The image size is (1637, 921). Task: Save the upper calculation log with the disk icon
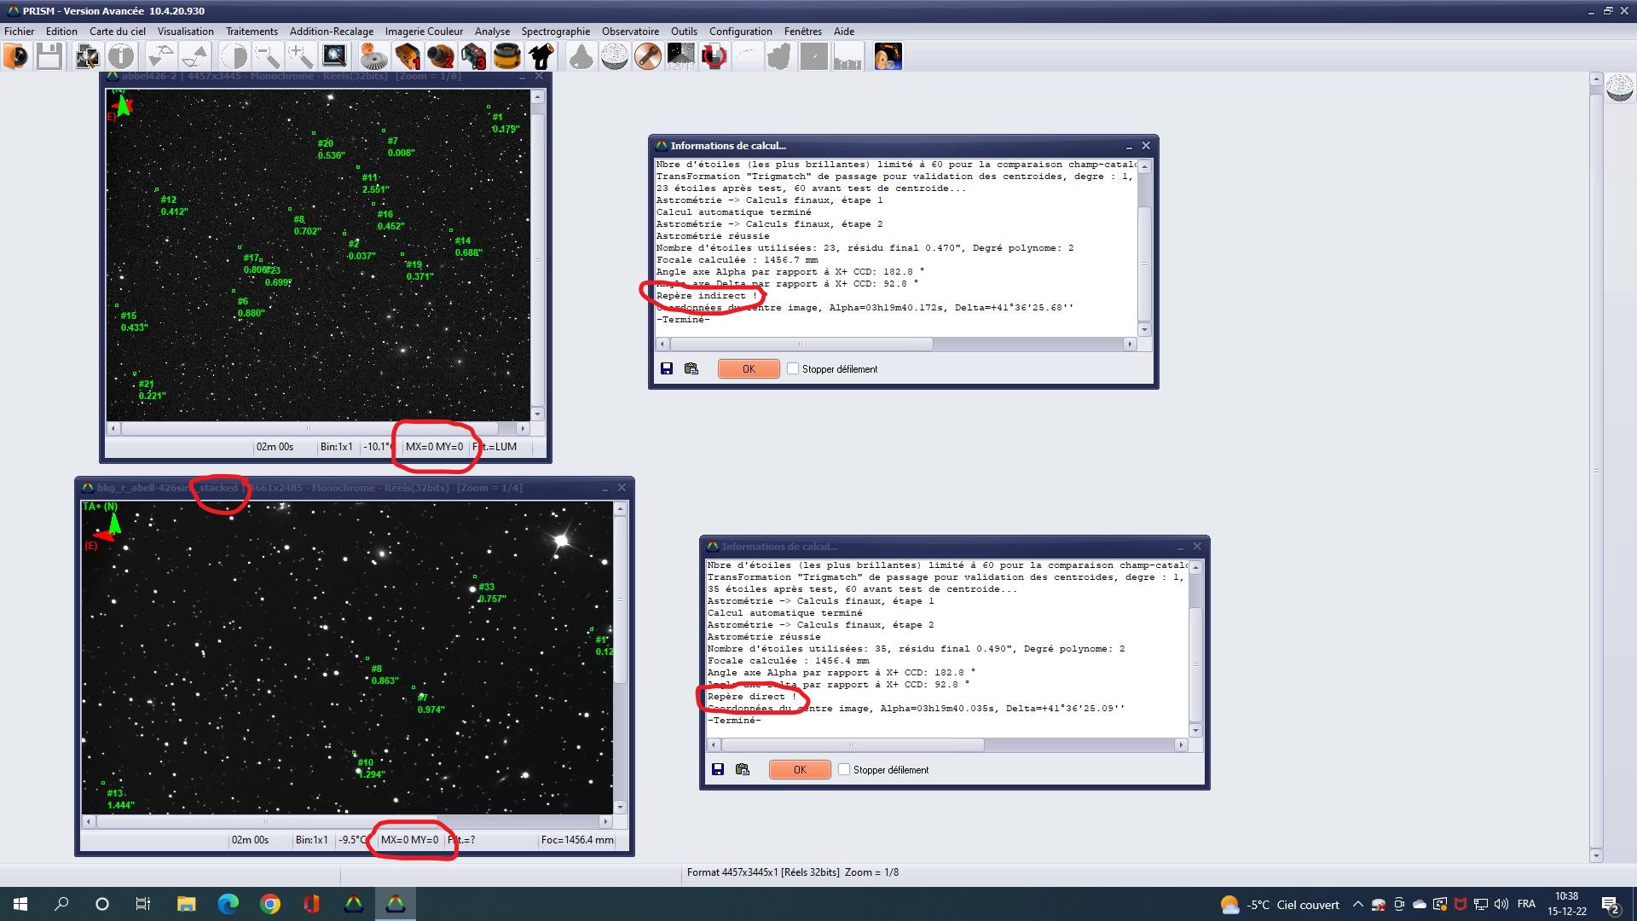[667, 368]
